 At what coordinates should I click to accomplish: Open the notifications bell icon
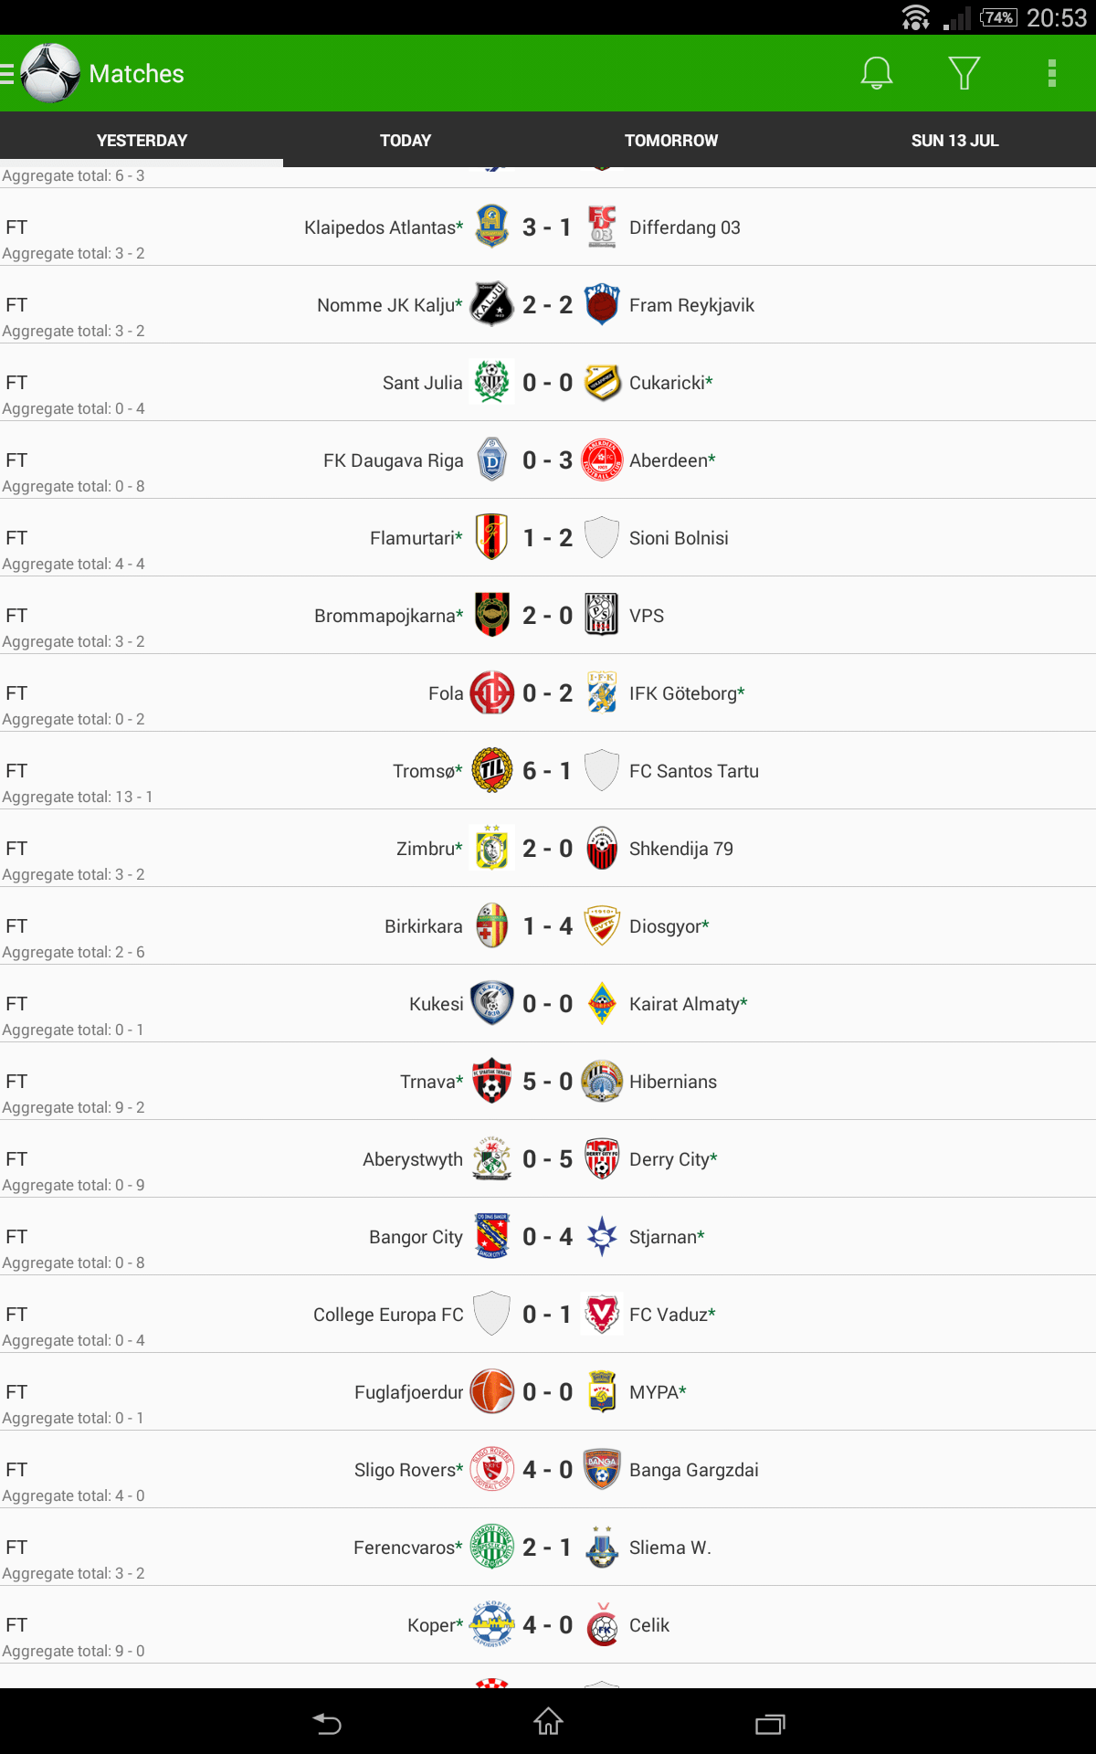pyautogui.click(x=876, y=73)
